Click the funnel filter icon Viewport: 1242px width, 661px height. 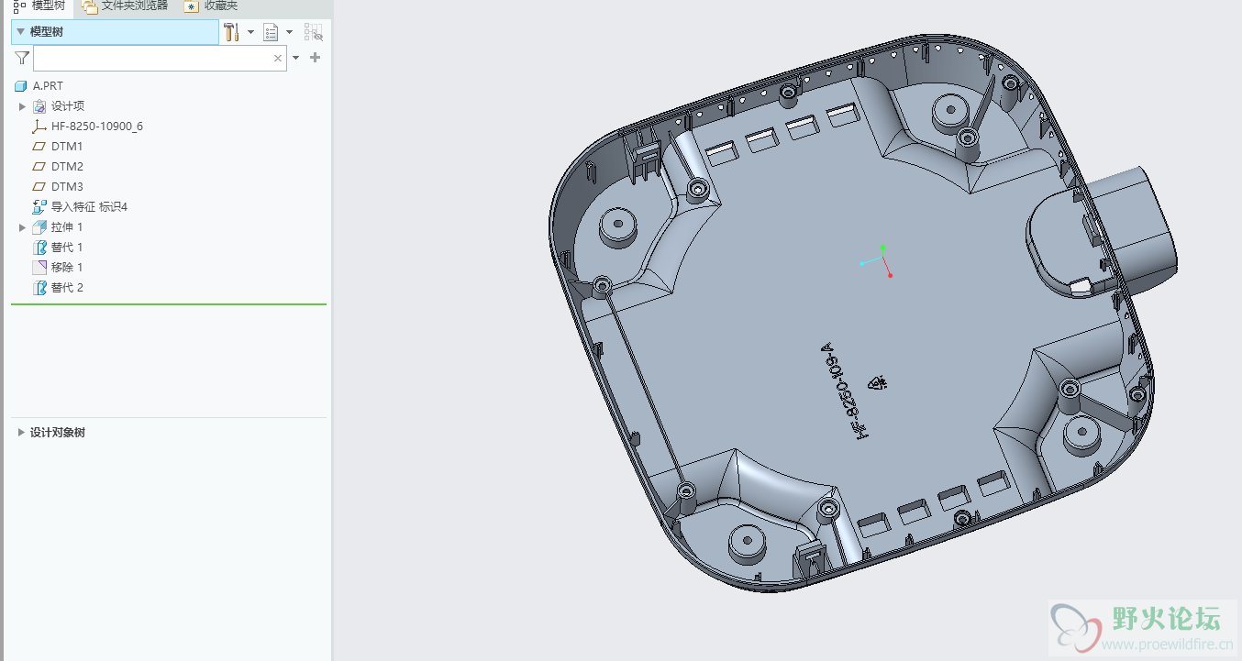coord(22,58)
